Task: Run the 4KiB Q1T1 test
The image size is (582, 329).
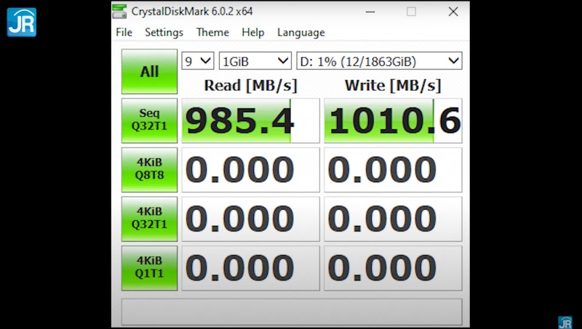Action: coord(149,267)
